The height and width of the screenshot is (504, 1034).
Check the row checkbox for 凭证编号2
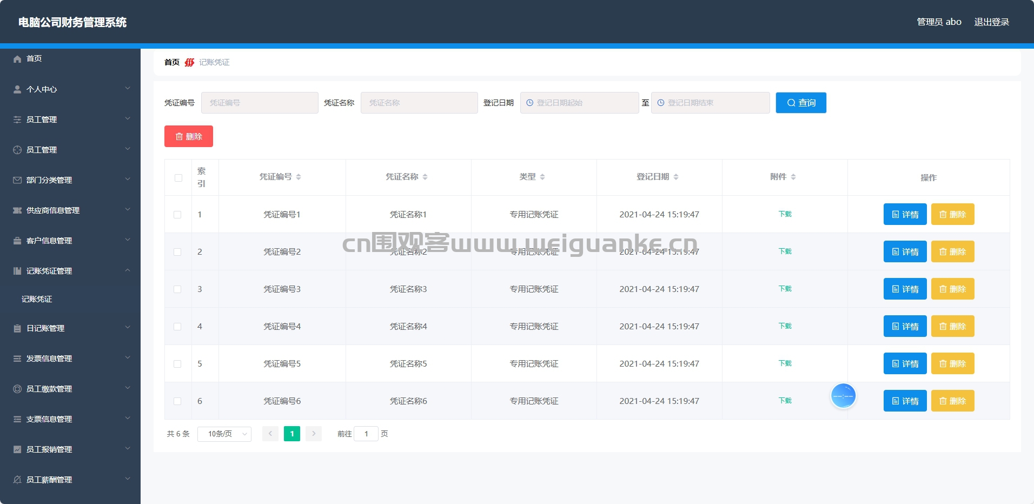(x=177, y=252)
